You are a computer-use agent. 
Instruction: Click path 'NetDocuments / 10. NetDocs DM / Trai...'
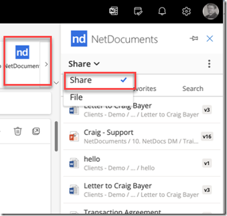pos(141,141)
